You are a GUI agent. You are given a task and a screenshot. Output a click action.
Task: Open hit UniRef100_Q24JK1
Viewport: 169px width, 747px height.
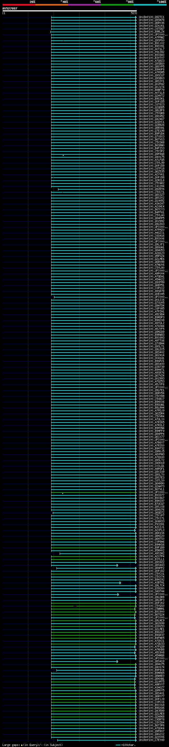tap(152, 26)
